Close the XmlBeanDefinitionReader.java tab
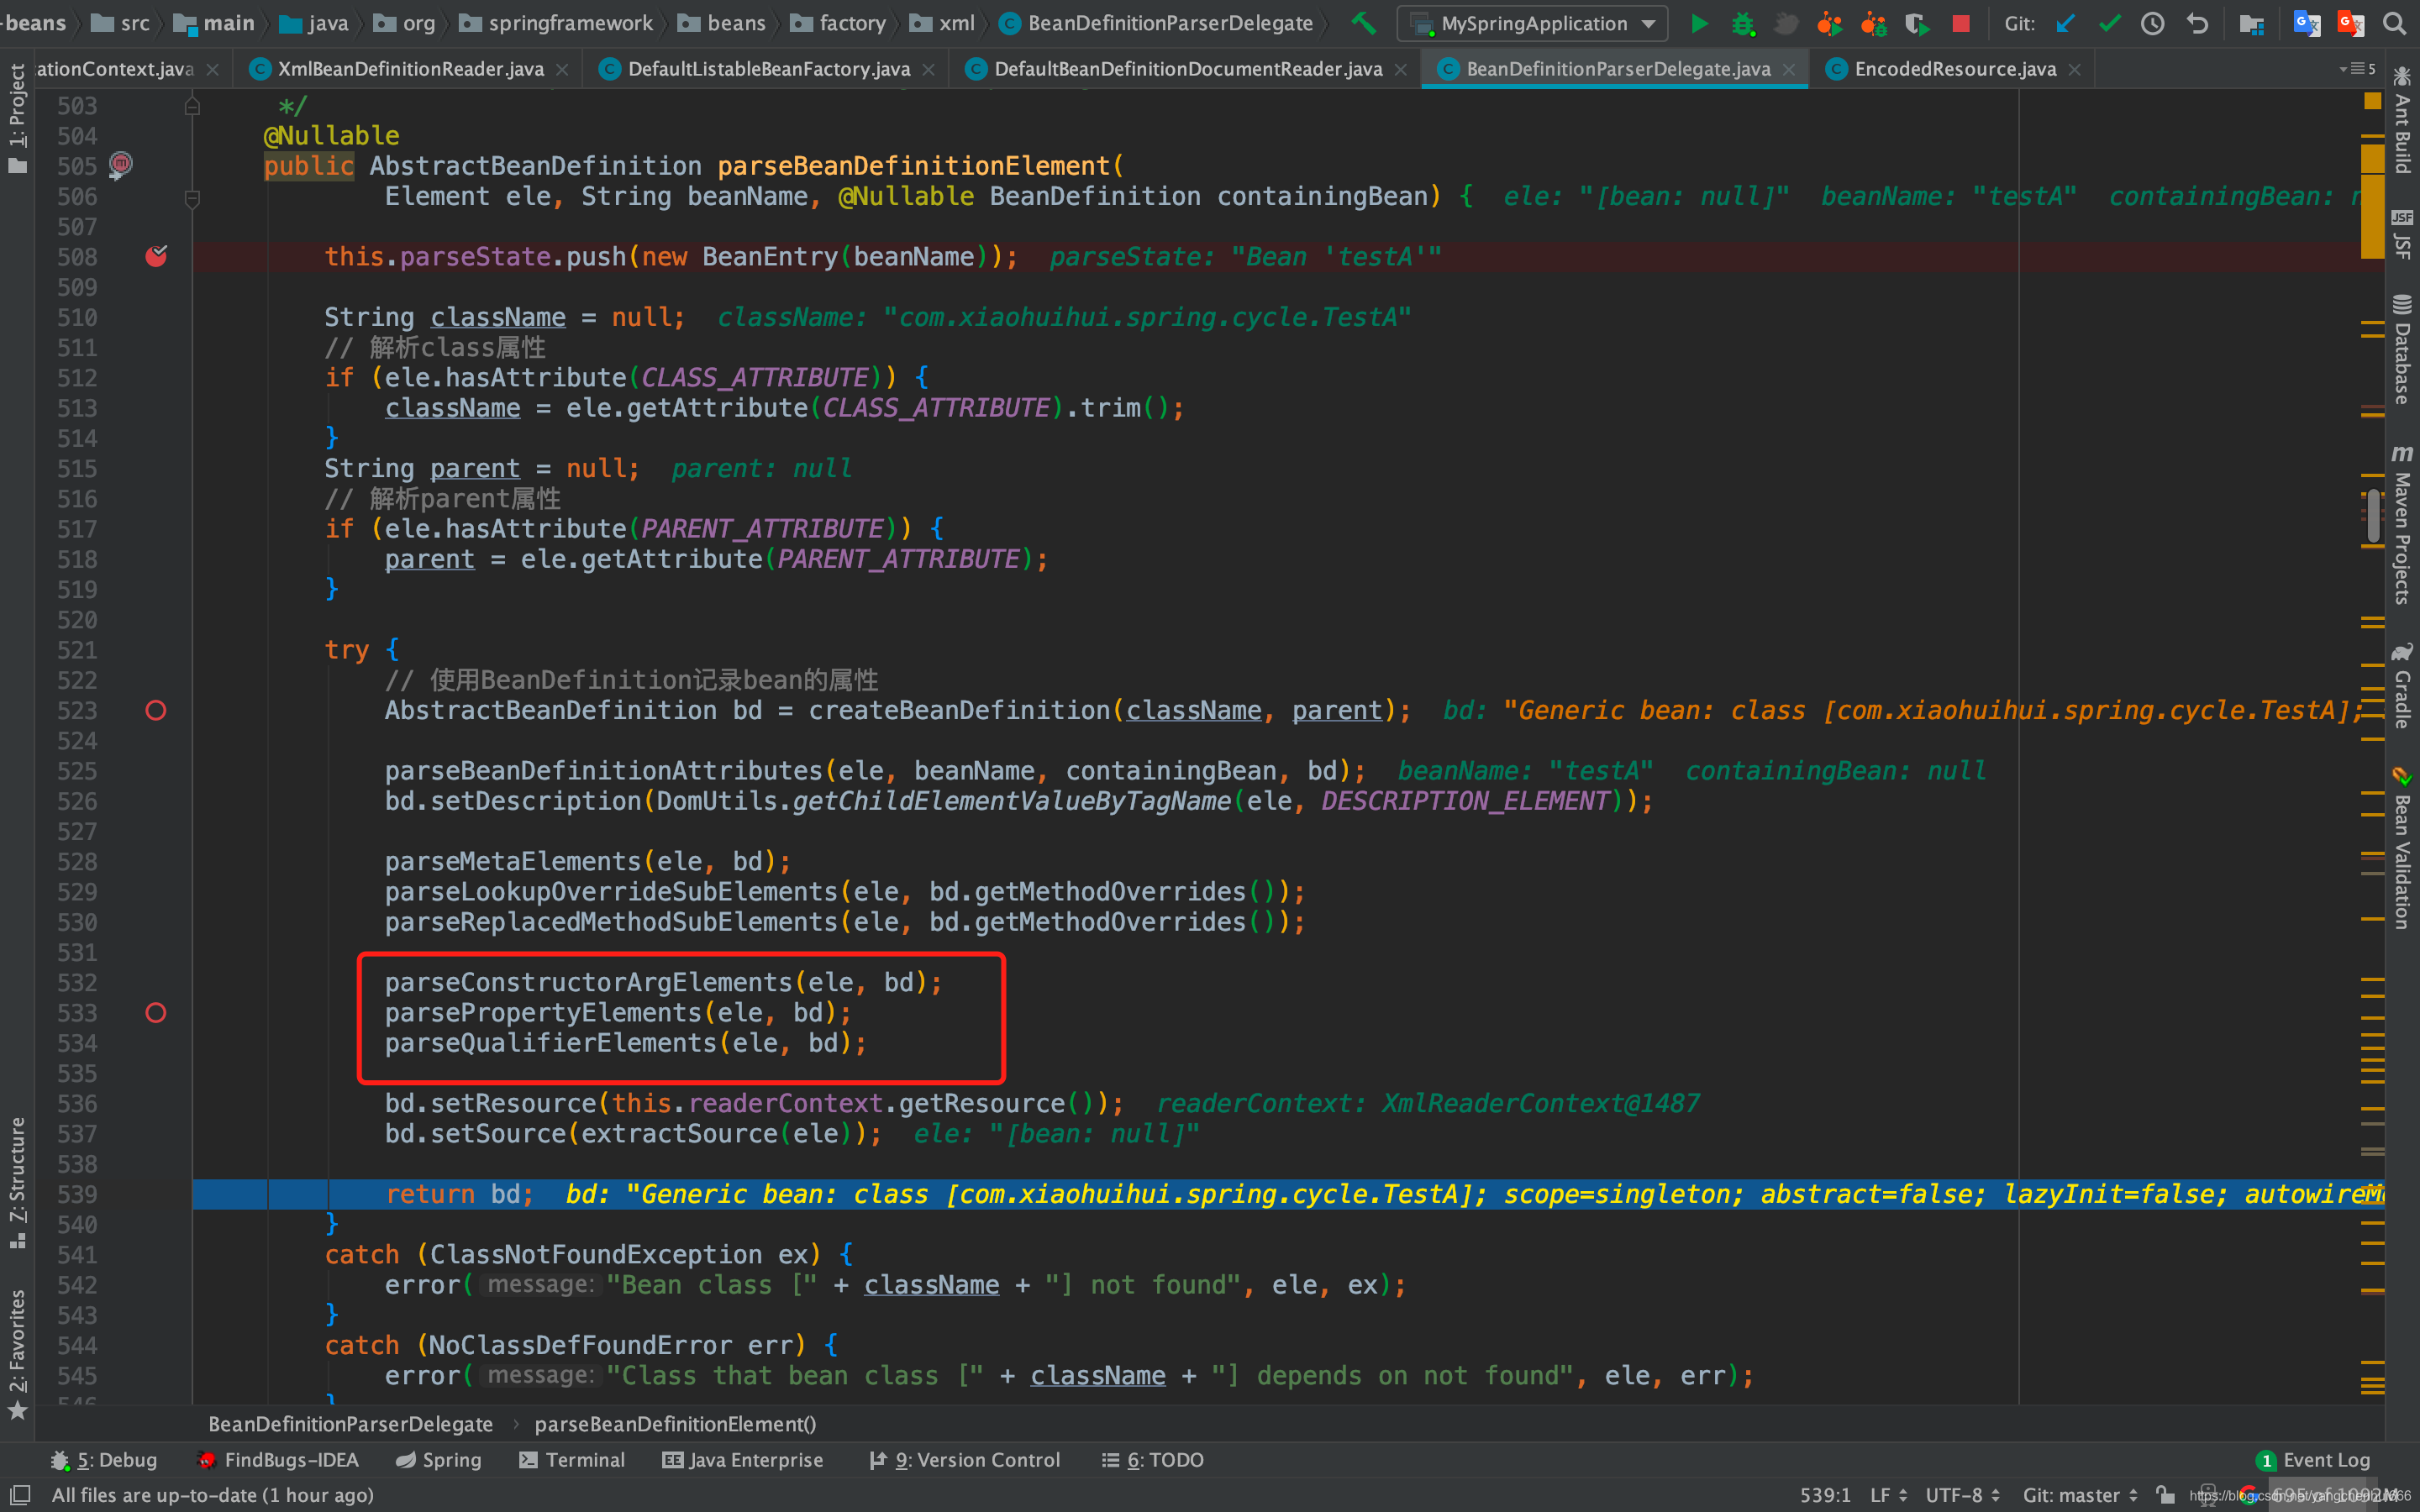This screenshot has height=1512, width=2420. (x=562, y=68)
